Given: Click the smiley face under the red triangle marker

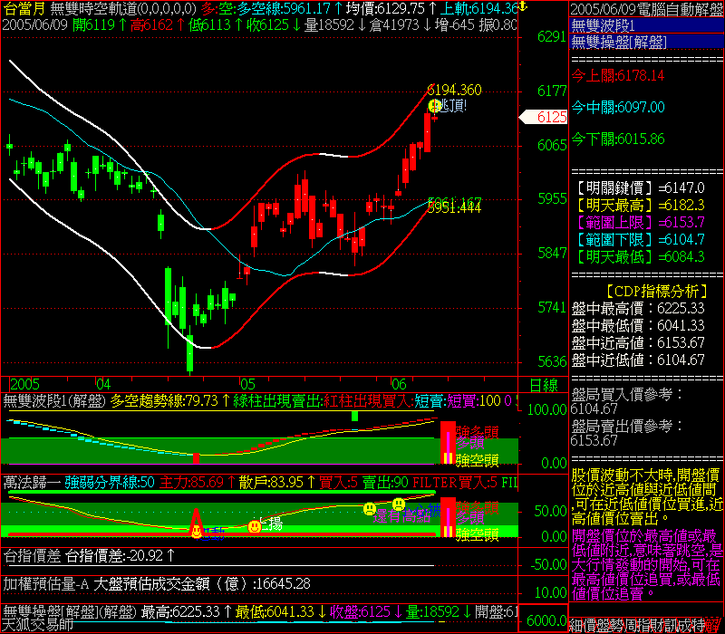Looking at the screenshot, I should click(x=197, y=532).
